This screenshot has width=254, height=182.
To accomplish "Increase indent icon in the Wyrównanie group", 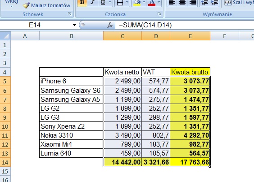I will pos(215,3).
